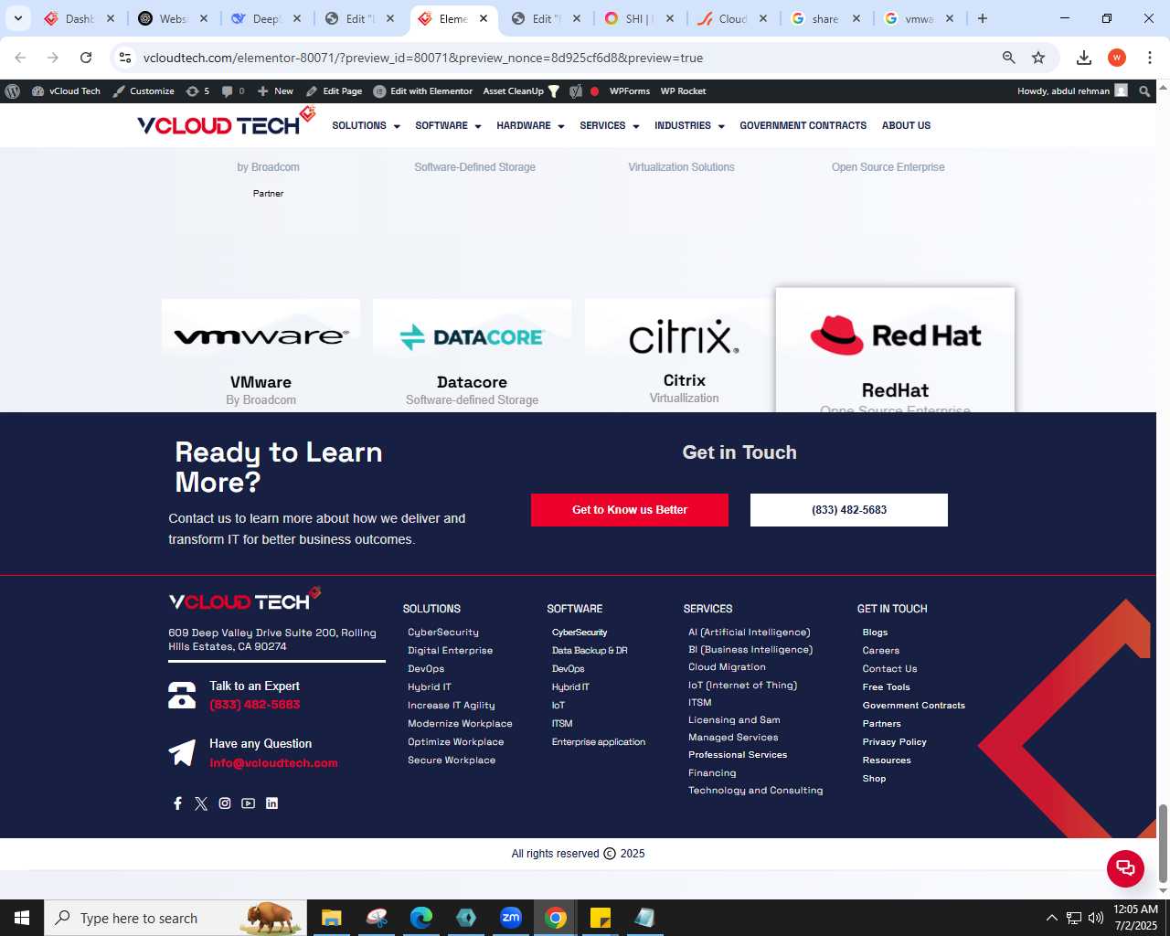This screenshot has width=1170, height=936.
Task: Click the page vertical scrollbar thumb
Action: click(1163, 843)
